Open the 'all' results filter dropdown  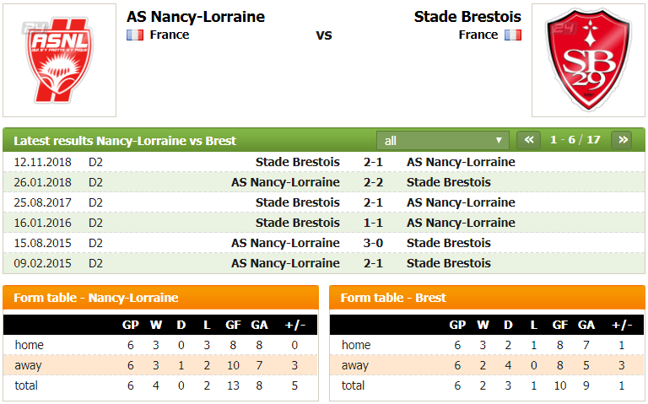coord(443,141)
